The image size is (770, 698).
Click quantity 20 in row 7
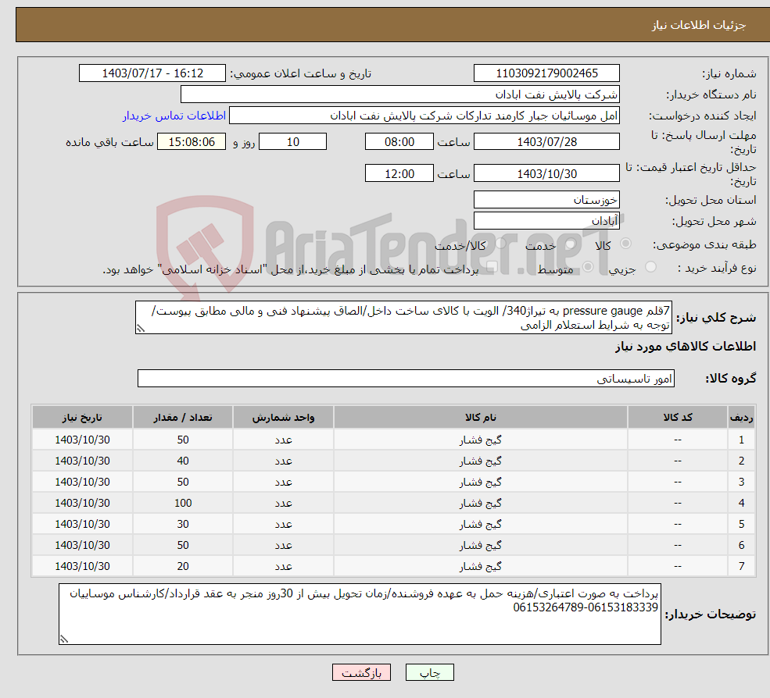coord(183,567)
